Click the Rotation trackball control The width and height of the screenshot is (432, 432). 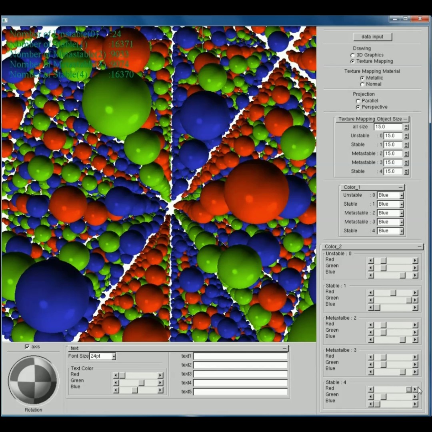[x=33, y=380]
